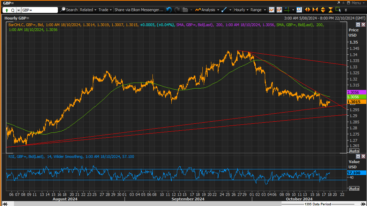
Task: Click the restore window icon beside Menu
Action: point(349,3)
